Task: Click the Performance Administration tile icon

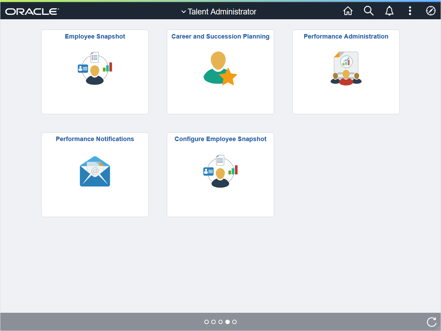Action: [x=346, y=68]
